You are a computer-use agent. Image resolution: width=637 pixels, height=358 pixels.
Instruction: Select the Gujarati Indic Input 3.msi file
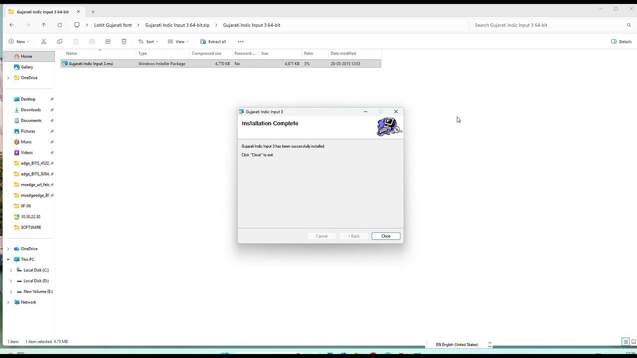point(221,64)
